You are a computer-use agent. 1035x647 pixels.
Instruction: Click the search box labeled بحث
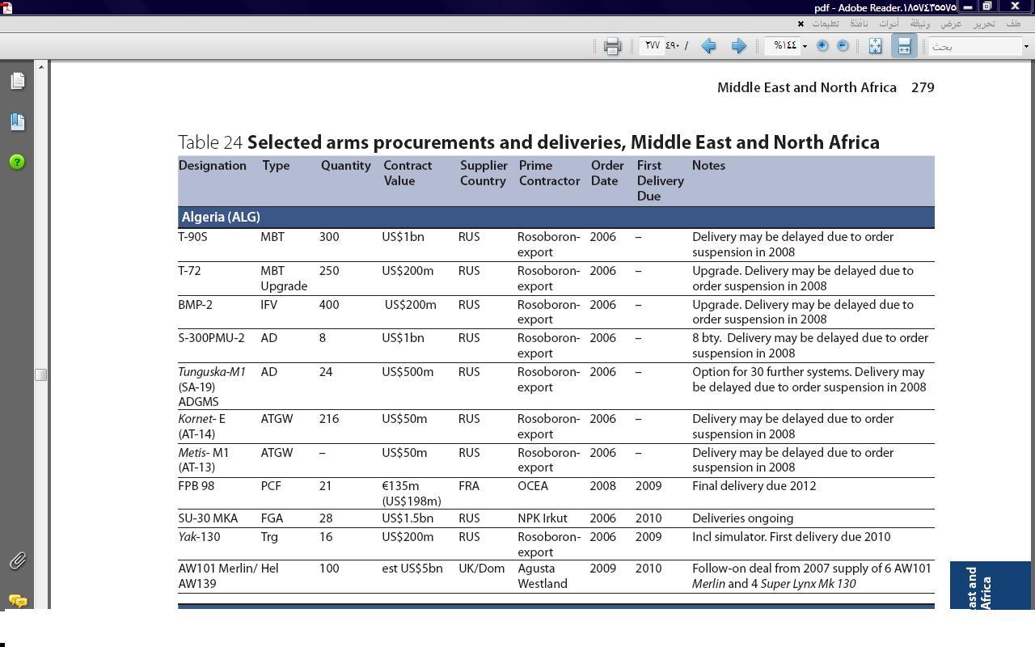tap(975, 46)
